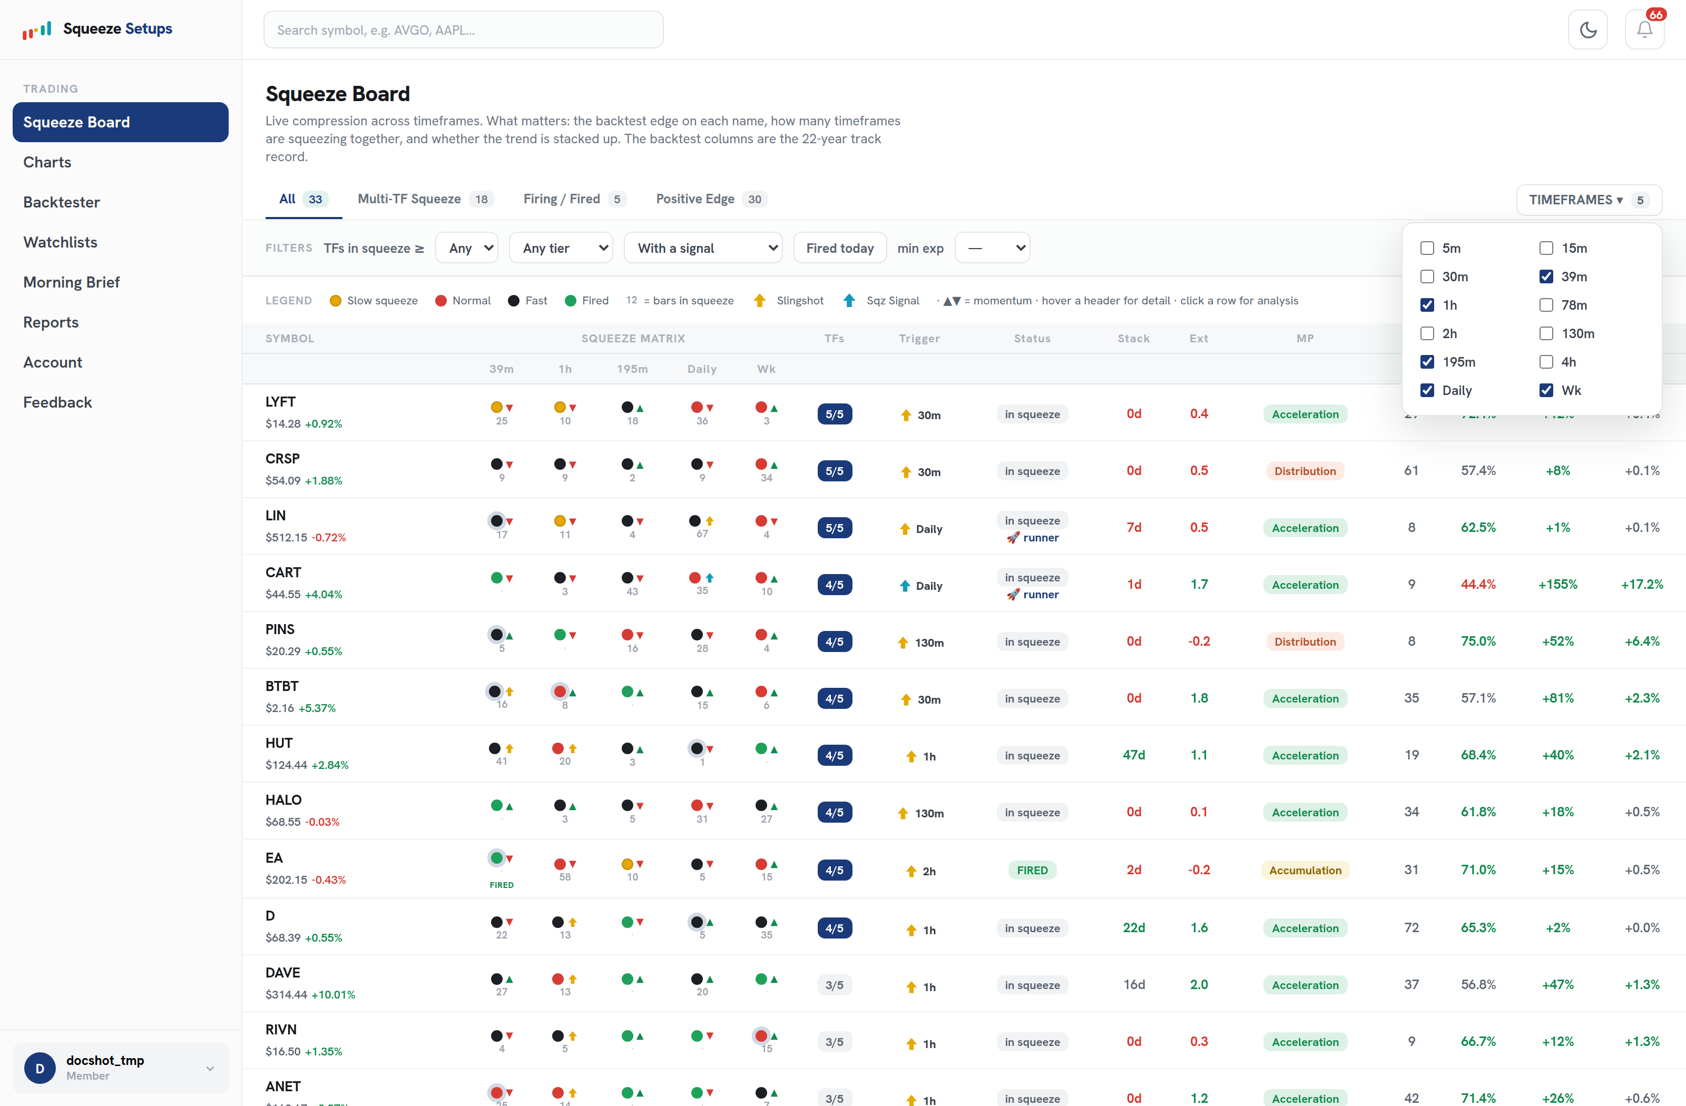Viewport: 1686px width, 1106px height.
Task: Click the Squeeze Setups bar-chart logo
Action: click(x=37, y=29)
